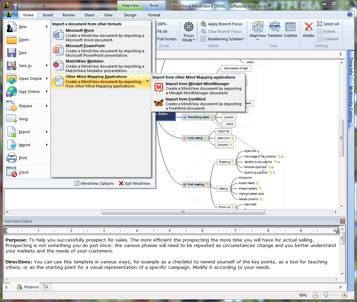
Task: Expand the New submenu arrow
Action: click(47, 27)
